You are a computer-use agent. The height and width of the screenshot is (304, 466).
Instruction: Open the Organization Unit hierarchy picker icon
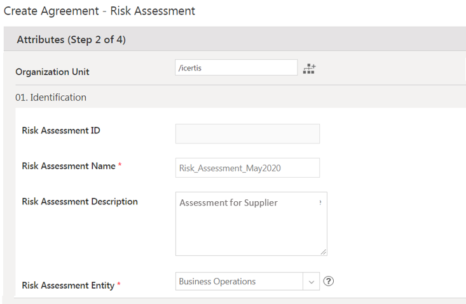(x=309, y=69)
